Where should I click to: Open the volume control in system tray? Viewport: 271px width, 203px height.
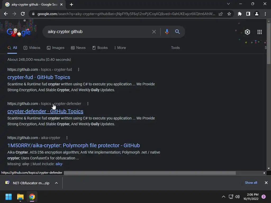(x=237, y=197)
